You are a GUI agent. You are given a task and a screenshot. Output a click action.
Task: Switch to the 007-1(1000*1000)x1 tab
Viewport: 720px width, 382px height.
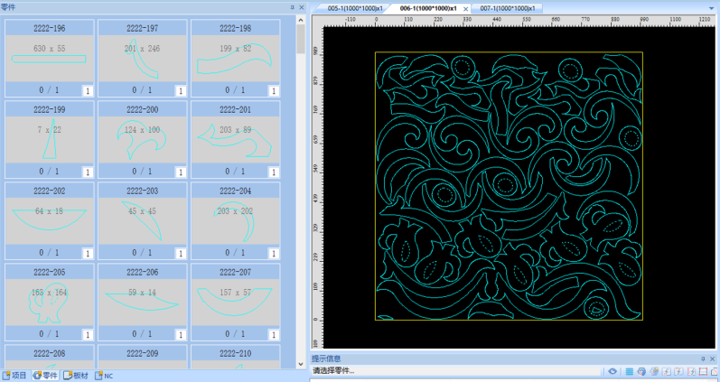click(508, 8)
